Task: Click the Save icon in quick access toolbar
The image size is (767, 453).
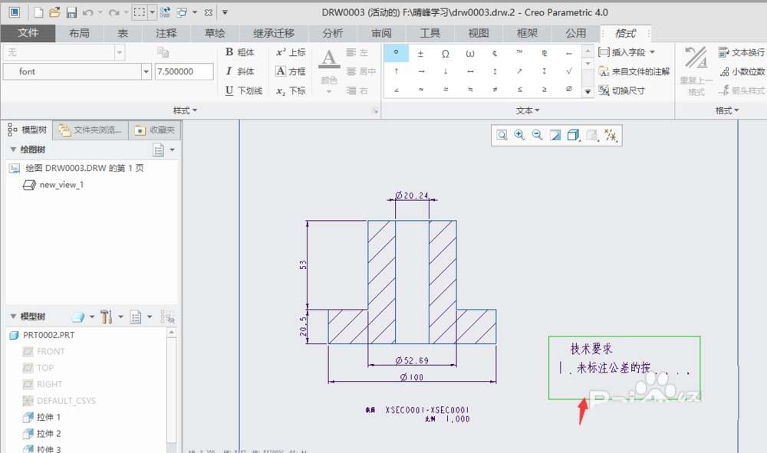Action: tap(71, 11)
